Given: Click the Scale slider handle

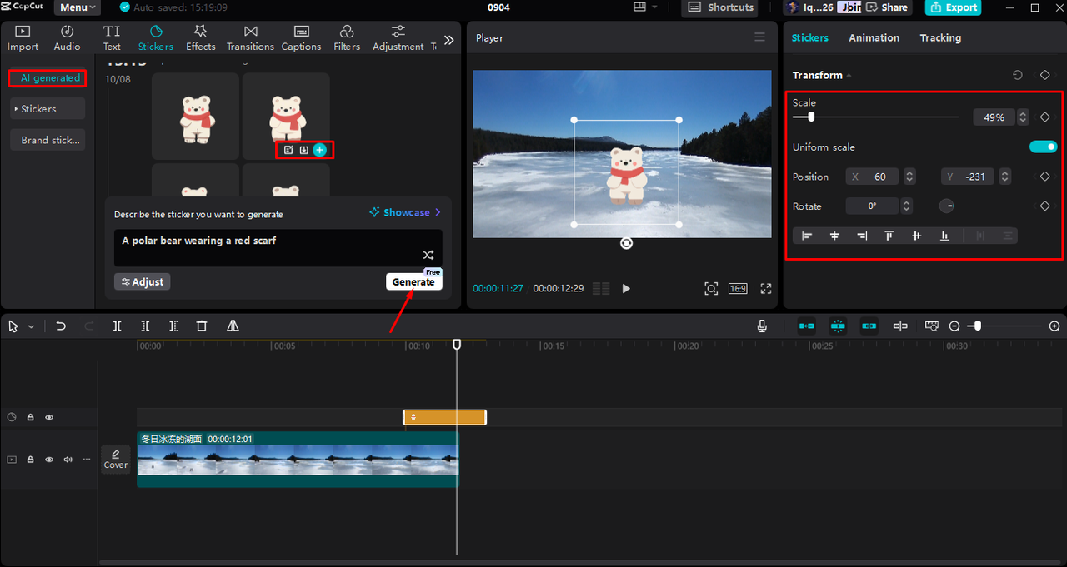Looking at the screenshot, I should (x=811, y=117).
